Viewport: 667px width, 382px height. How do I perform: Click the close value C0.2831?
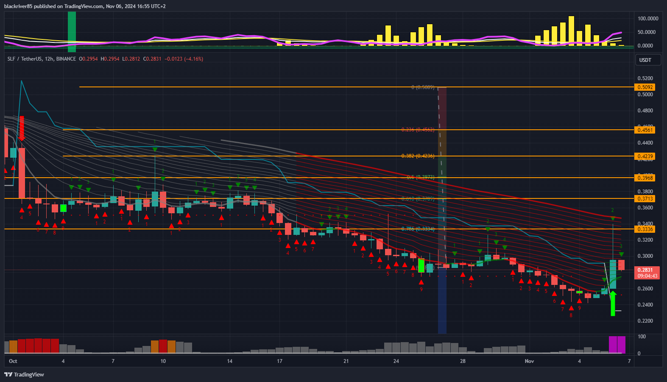tap(152, 59)
